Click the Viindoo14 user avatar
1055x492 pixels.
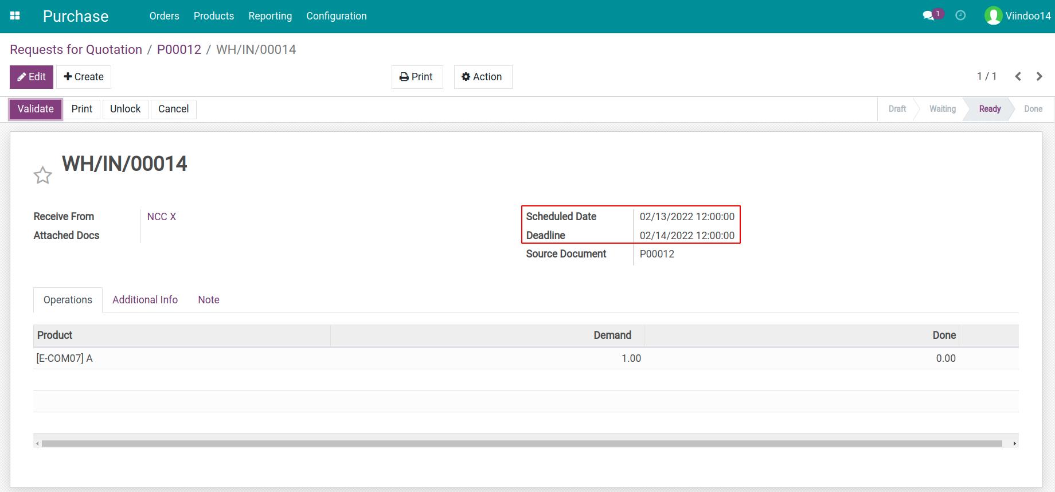993,16
